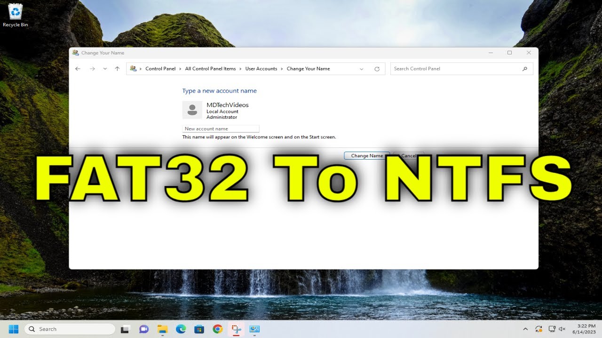The image size is (602, 338).
Task: Go back with the navigation arrow
Action: [78, 69]
